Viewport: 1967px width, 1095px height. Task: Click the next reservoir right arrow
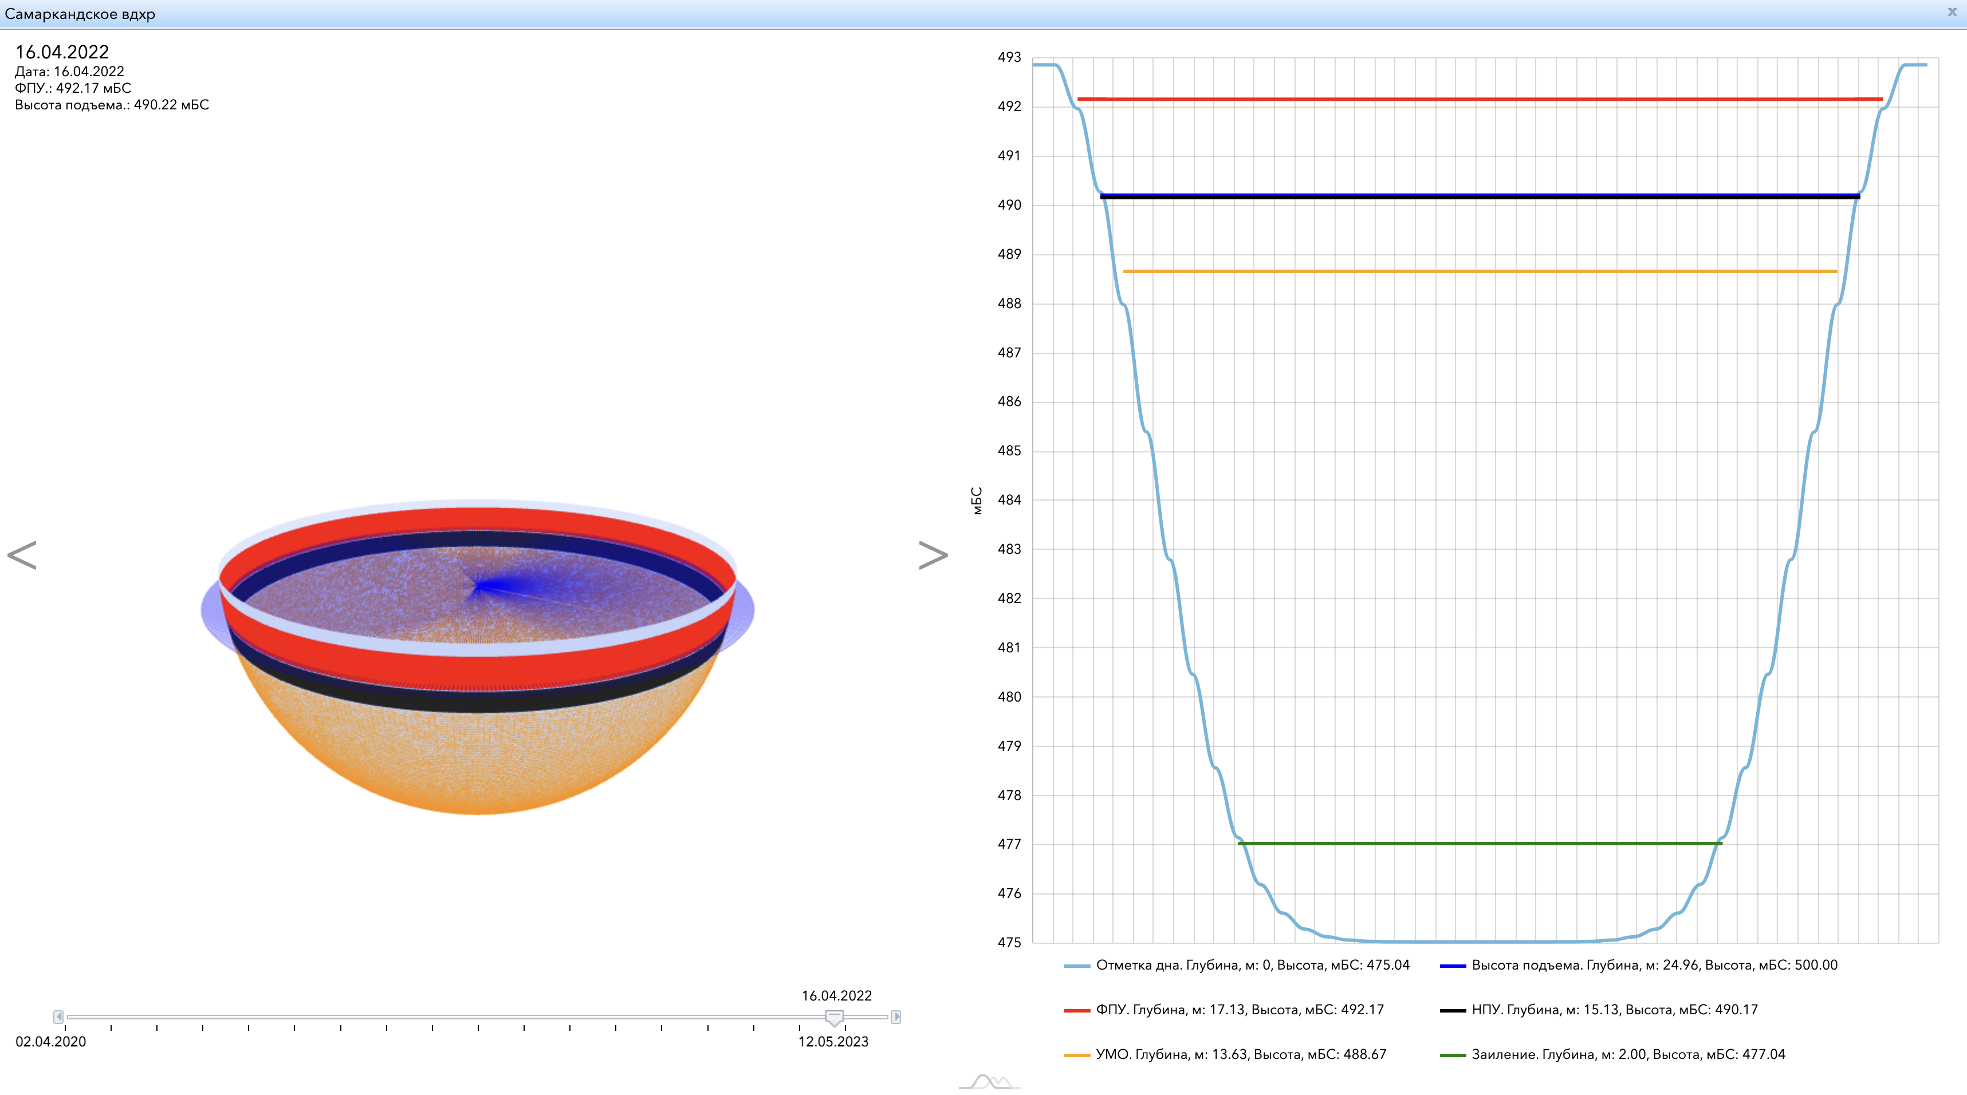(933, 555)
